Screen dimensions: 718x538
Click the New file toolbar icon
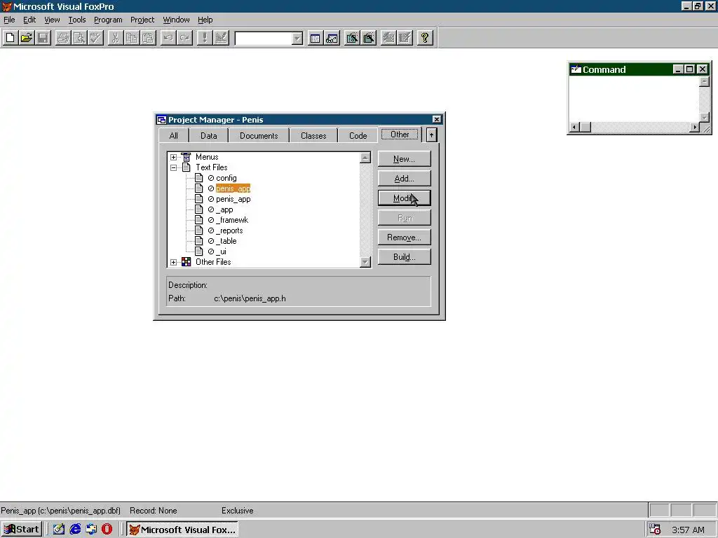tap(10, 38)
